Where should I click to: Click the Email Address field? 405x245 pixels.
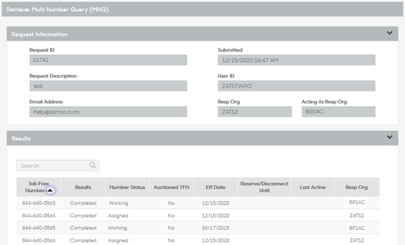[x=108, y=112]
